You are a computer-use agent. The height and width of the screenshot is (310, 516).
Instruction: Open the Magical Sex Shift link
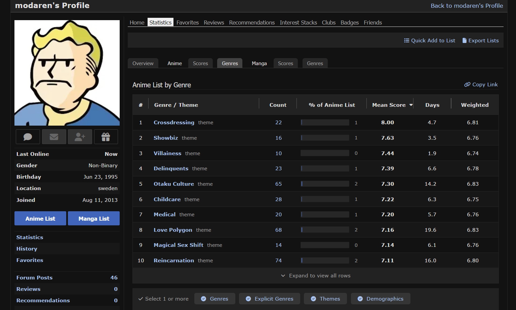[178, 245]
